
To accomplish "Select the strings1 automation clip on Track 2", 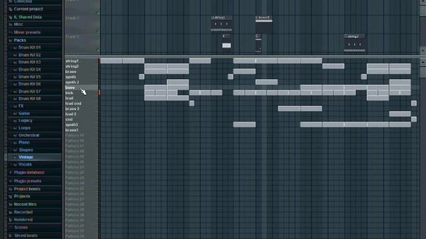I will coord(222,24).
